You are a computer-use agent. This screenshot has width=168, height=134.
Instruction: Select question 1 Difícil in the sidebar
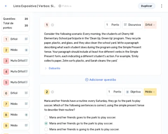pyautogui.click(x=15, y=39)
